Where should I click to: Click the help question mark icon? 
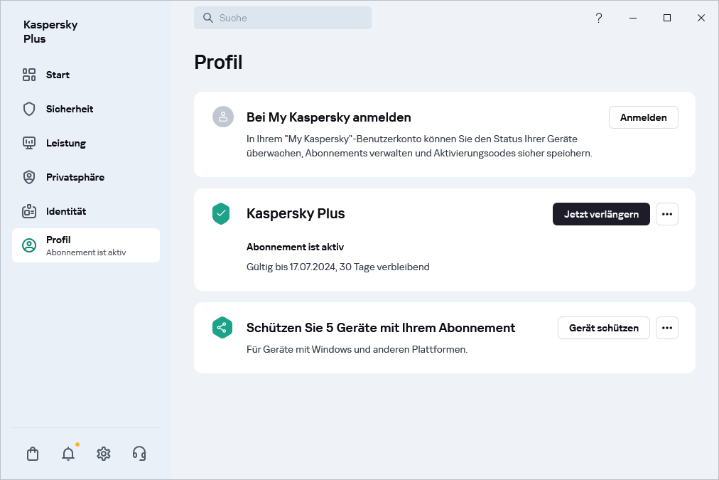pyautogui.click(x=599, y=18)
